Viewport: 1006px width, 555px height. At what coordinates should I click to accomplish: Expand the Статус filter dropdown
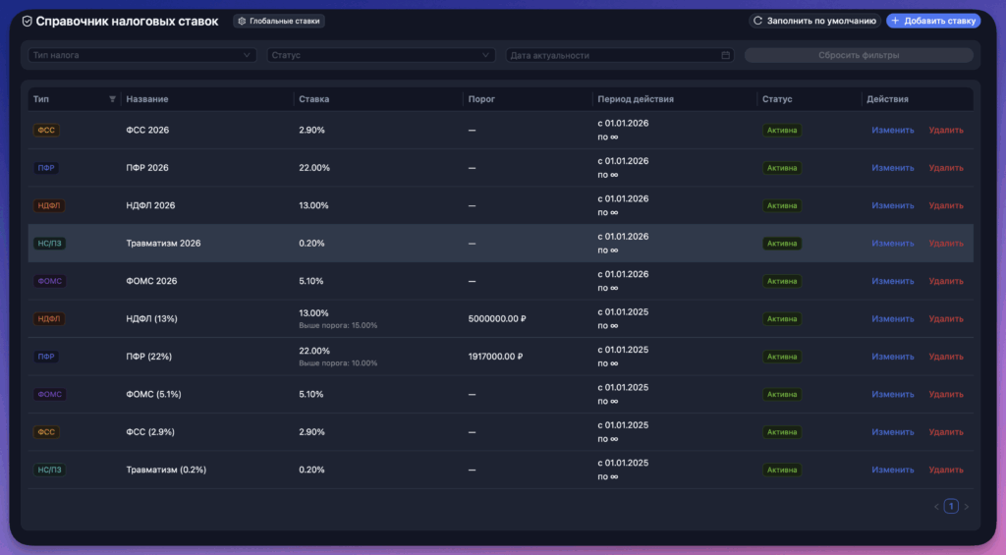pos(380,55)
